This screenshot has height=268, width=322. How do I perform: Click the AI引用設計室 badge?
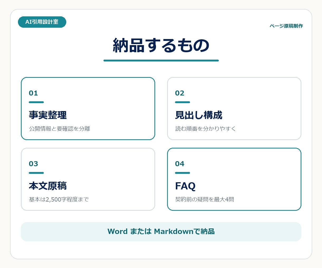point(42,22)
